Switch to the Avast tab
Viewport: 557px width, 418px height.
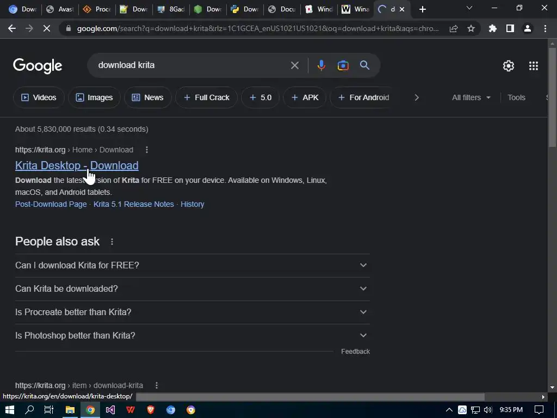60,9
